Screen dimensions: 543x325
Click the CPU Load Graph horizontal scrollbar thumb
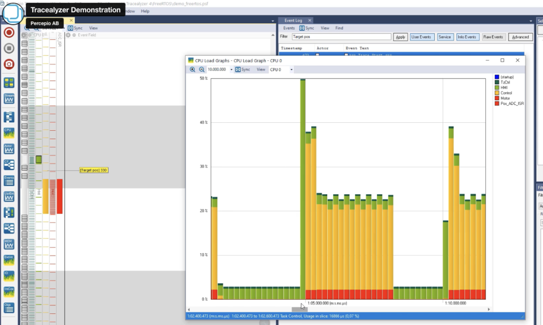click(x=299, y=310)
